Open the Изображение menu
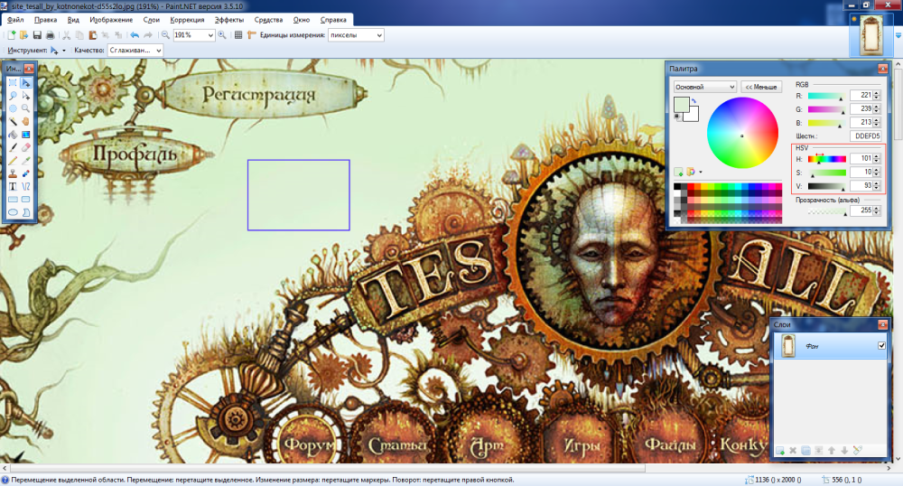 pyautogui.click(x=111, y=20)
